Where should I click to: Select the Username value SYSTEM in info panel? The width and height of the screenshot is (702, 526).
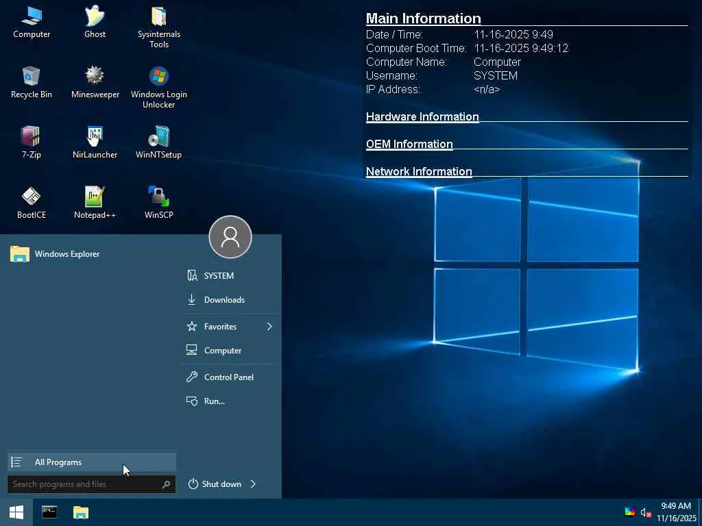pos(496,75)
